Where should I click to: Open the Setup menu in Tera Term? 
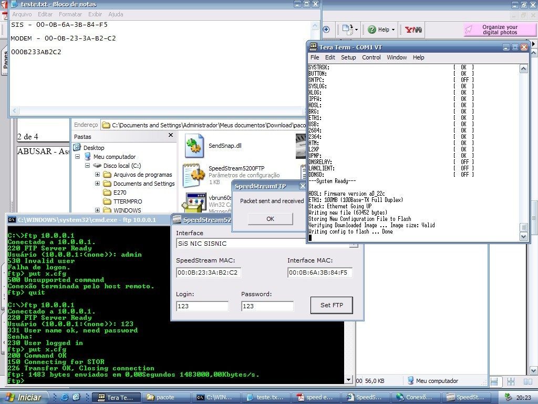click(348, 57)
